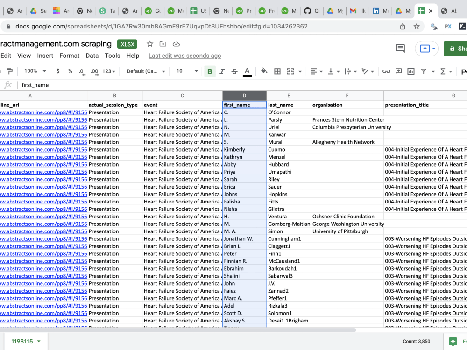Click the paint format icon
The width and height of the screenshot is (467, 350).
point(9,71)
